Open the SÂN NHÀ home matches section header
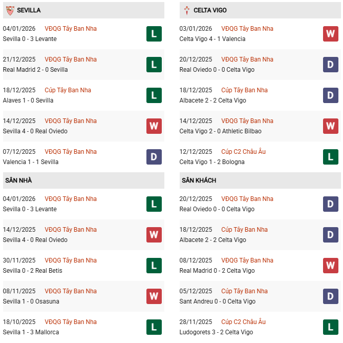The width and height of the screenshot is (343, 343). pyautogui.click(x=18, y=180)
